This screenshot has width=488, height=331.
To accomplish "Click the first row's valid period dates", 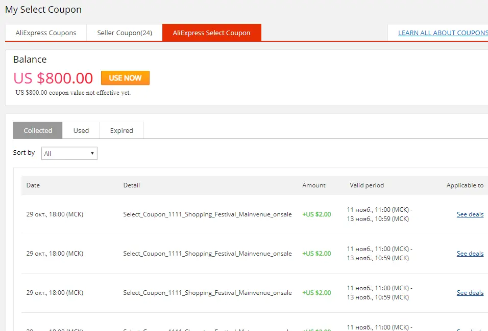I will coord(379,214).
